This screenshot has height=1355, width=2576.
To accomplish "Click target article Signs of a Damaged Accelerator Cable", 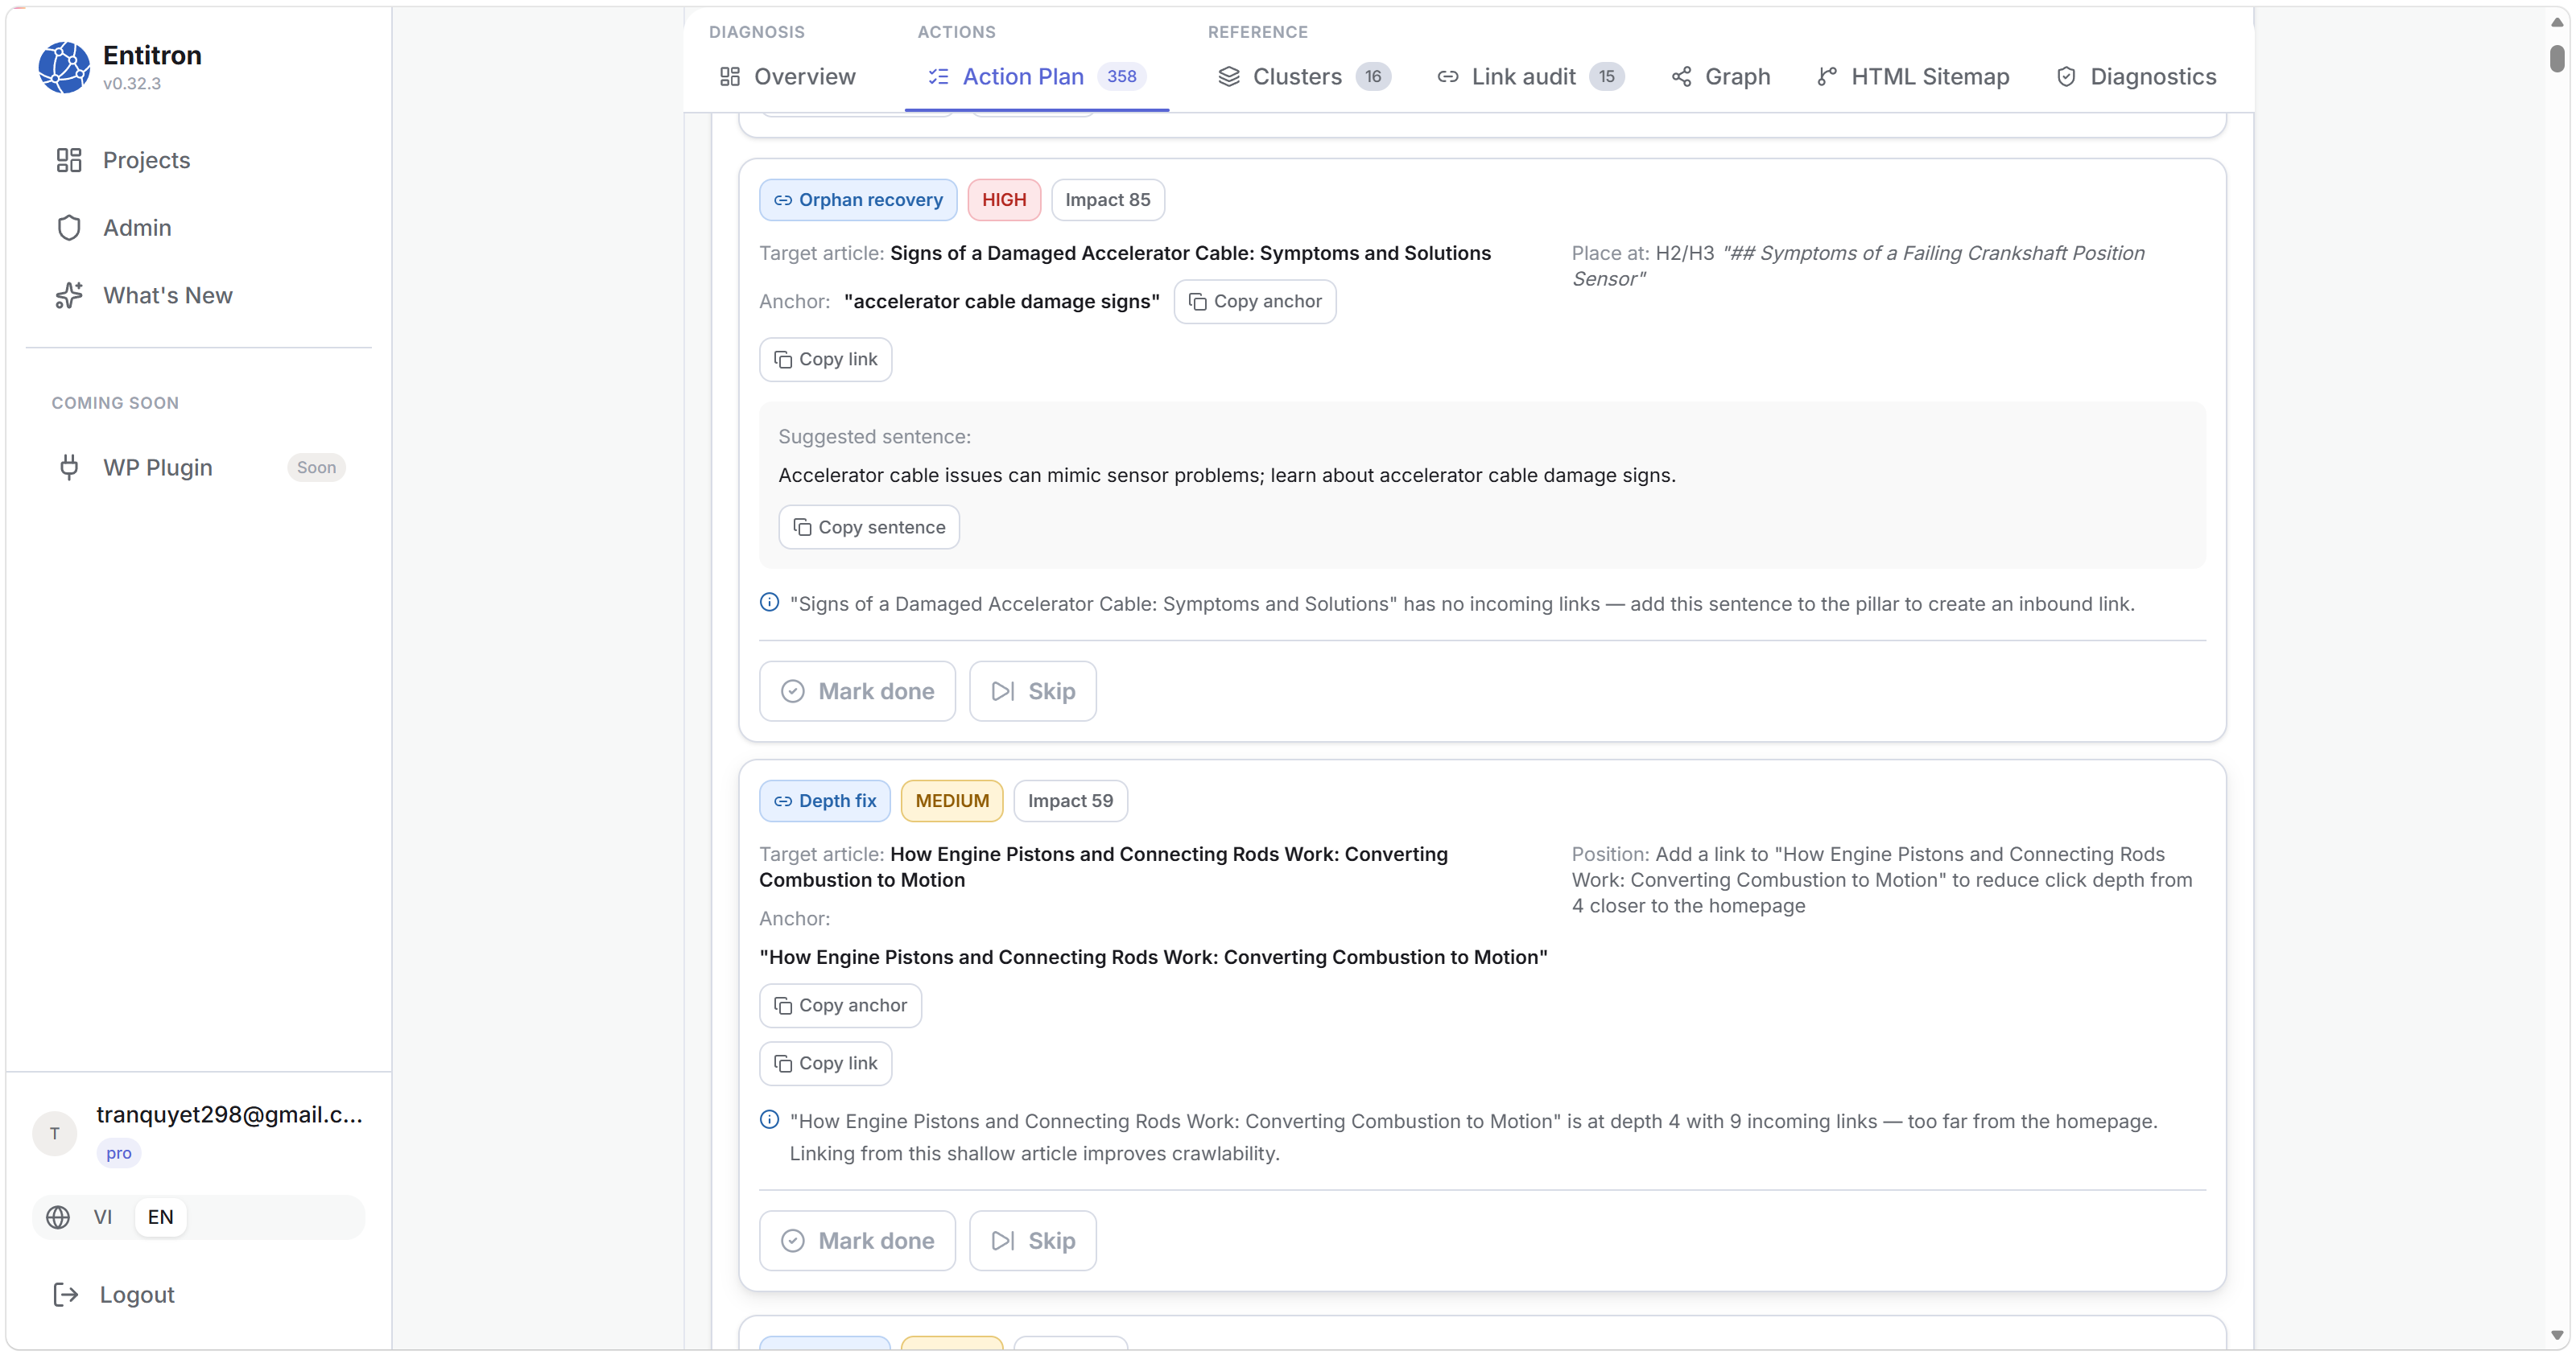I will (1190, 253).
